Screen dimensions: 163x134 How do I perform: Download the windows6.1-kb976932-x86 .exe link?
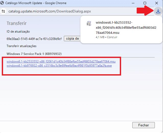tap(59, 66)
